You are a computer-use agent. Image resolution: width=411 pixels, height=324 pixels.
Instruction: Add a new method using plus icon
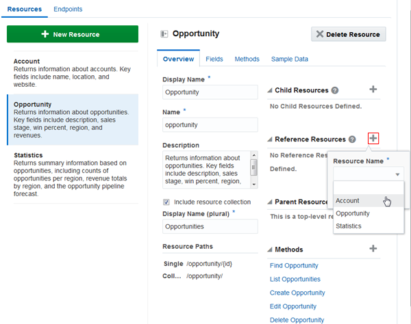tap(373, 249)
